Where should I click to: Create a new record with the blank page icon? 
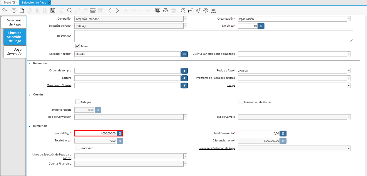click(22, 11)
